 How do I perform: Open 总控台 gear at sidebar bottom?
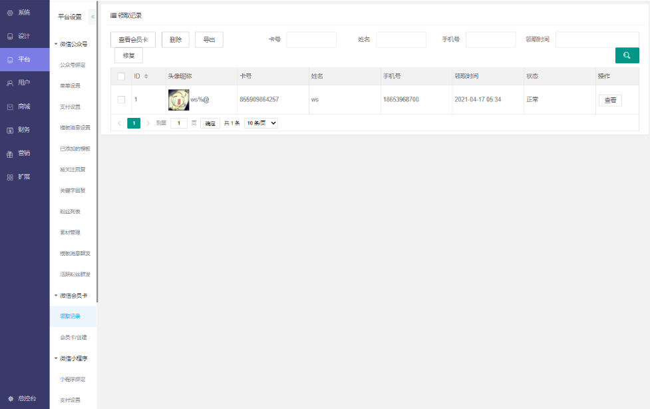[x=11, y=398]
